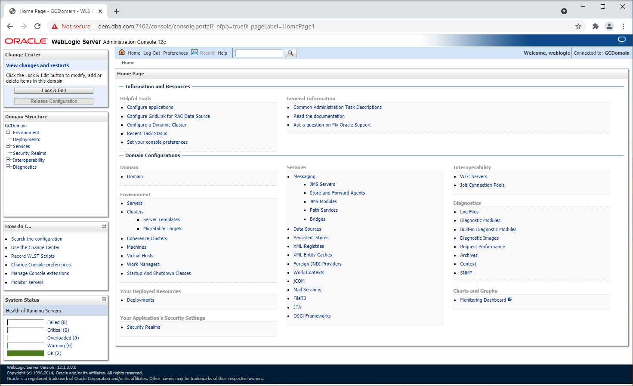Click Log Out in the toolbar

pyautogui.click(x=151, y=53)
